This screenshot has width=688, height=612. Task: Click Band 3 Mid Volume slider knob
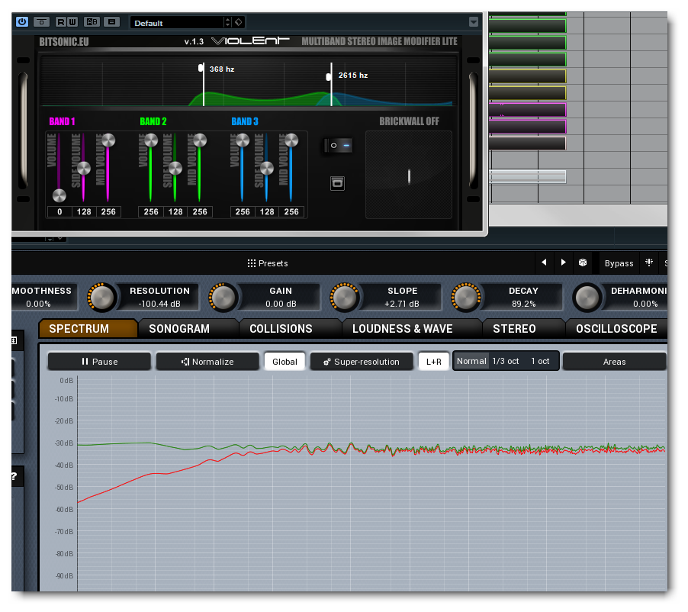click(291, 140)
